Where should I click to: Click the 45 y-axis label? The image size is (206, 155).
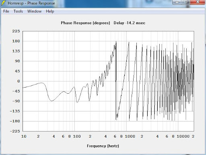pyautogui.click(x=17, y=71)
